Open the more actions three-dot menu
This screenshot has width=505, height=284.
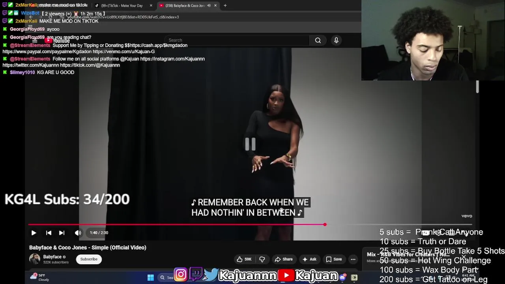tap(353, 259)
